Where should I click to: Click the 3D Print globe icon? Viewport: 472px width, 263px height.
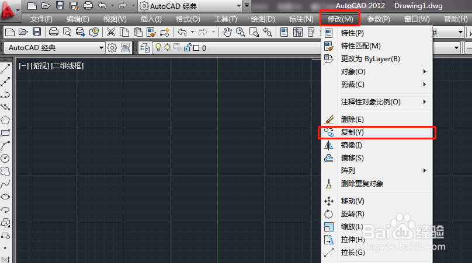94,32
